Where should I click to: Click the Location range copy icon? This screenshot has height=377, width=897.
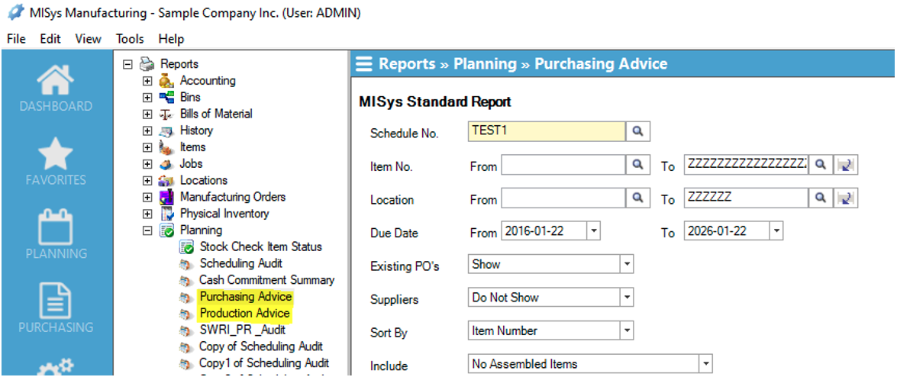click(x=846, y=198)
